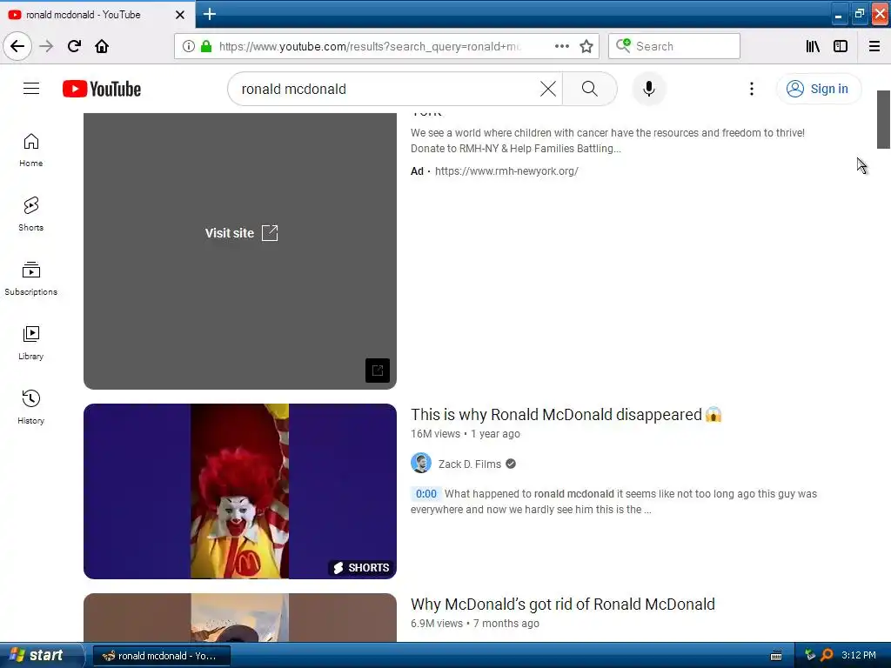Open the browser home page icon

(x=102, y=46)
